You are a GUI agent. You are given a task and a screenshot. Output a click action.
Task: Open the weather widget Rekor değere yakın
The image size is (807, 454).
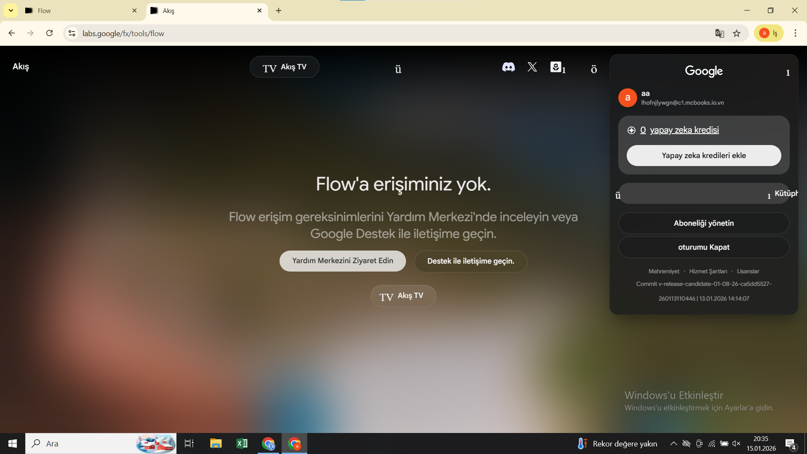(x=617, y=443)
